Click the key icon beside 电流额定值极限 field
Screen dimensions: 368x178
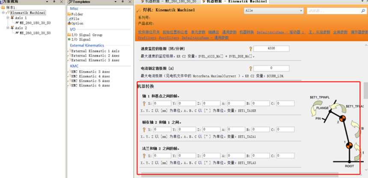click(x=251, y=68)
